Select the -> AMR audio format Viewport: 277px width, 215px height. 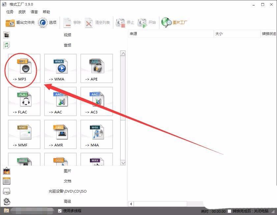[x=60, y=135]
